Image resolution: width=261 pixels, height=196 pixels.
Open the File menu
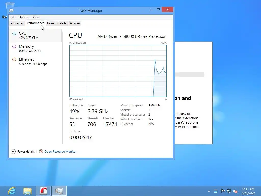[13, 17]
